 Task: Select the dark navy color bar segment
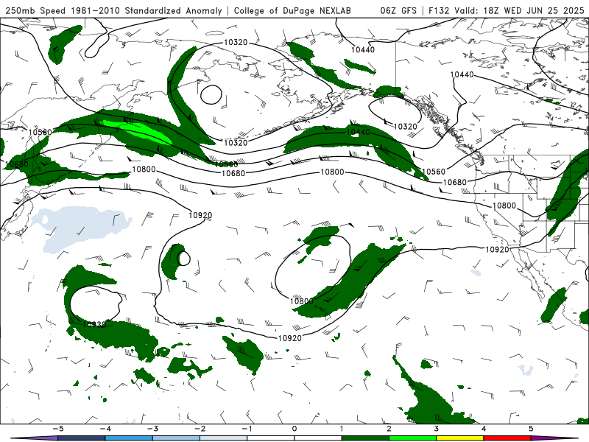coord(81,438)
